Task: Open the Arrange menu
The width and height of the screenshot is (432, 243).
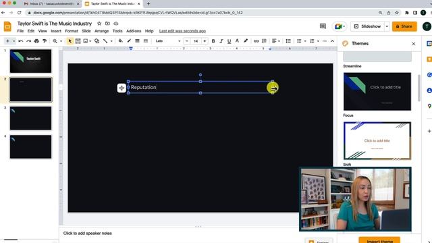Action: [102, 31]
